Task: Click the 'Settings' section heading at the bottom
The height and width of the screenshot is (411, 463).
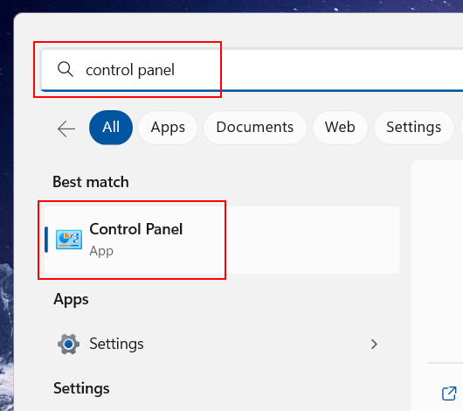Action: (81, 388)
